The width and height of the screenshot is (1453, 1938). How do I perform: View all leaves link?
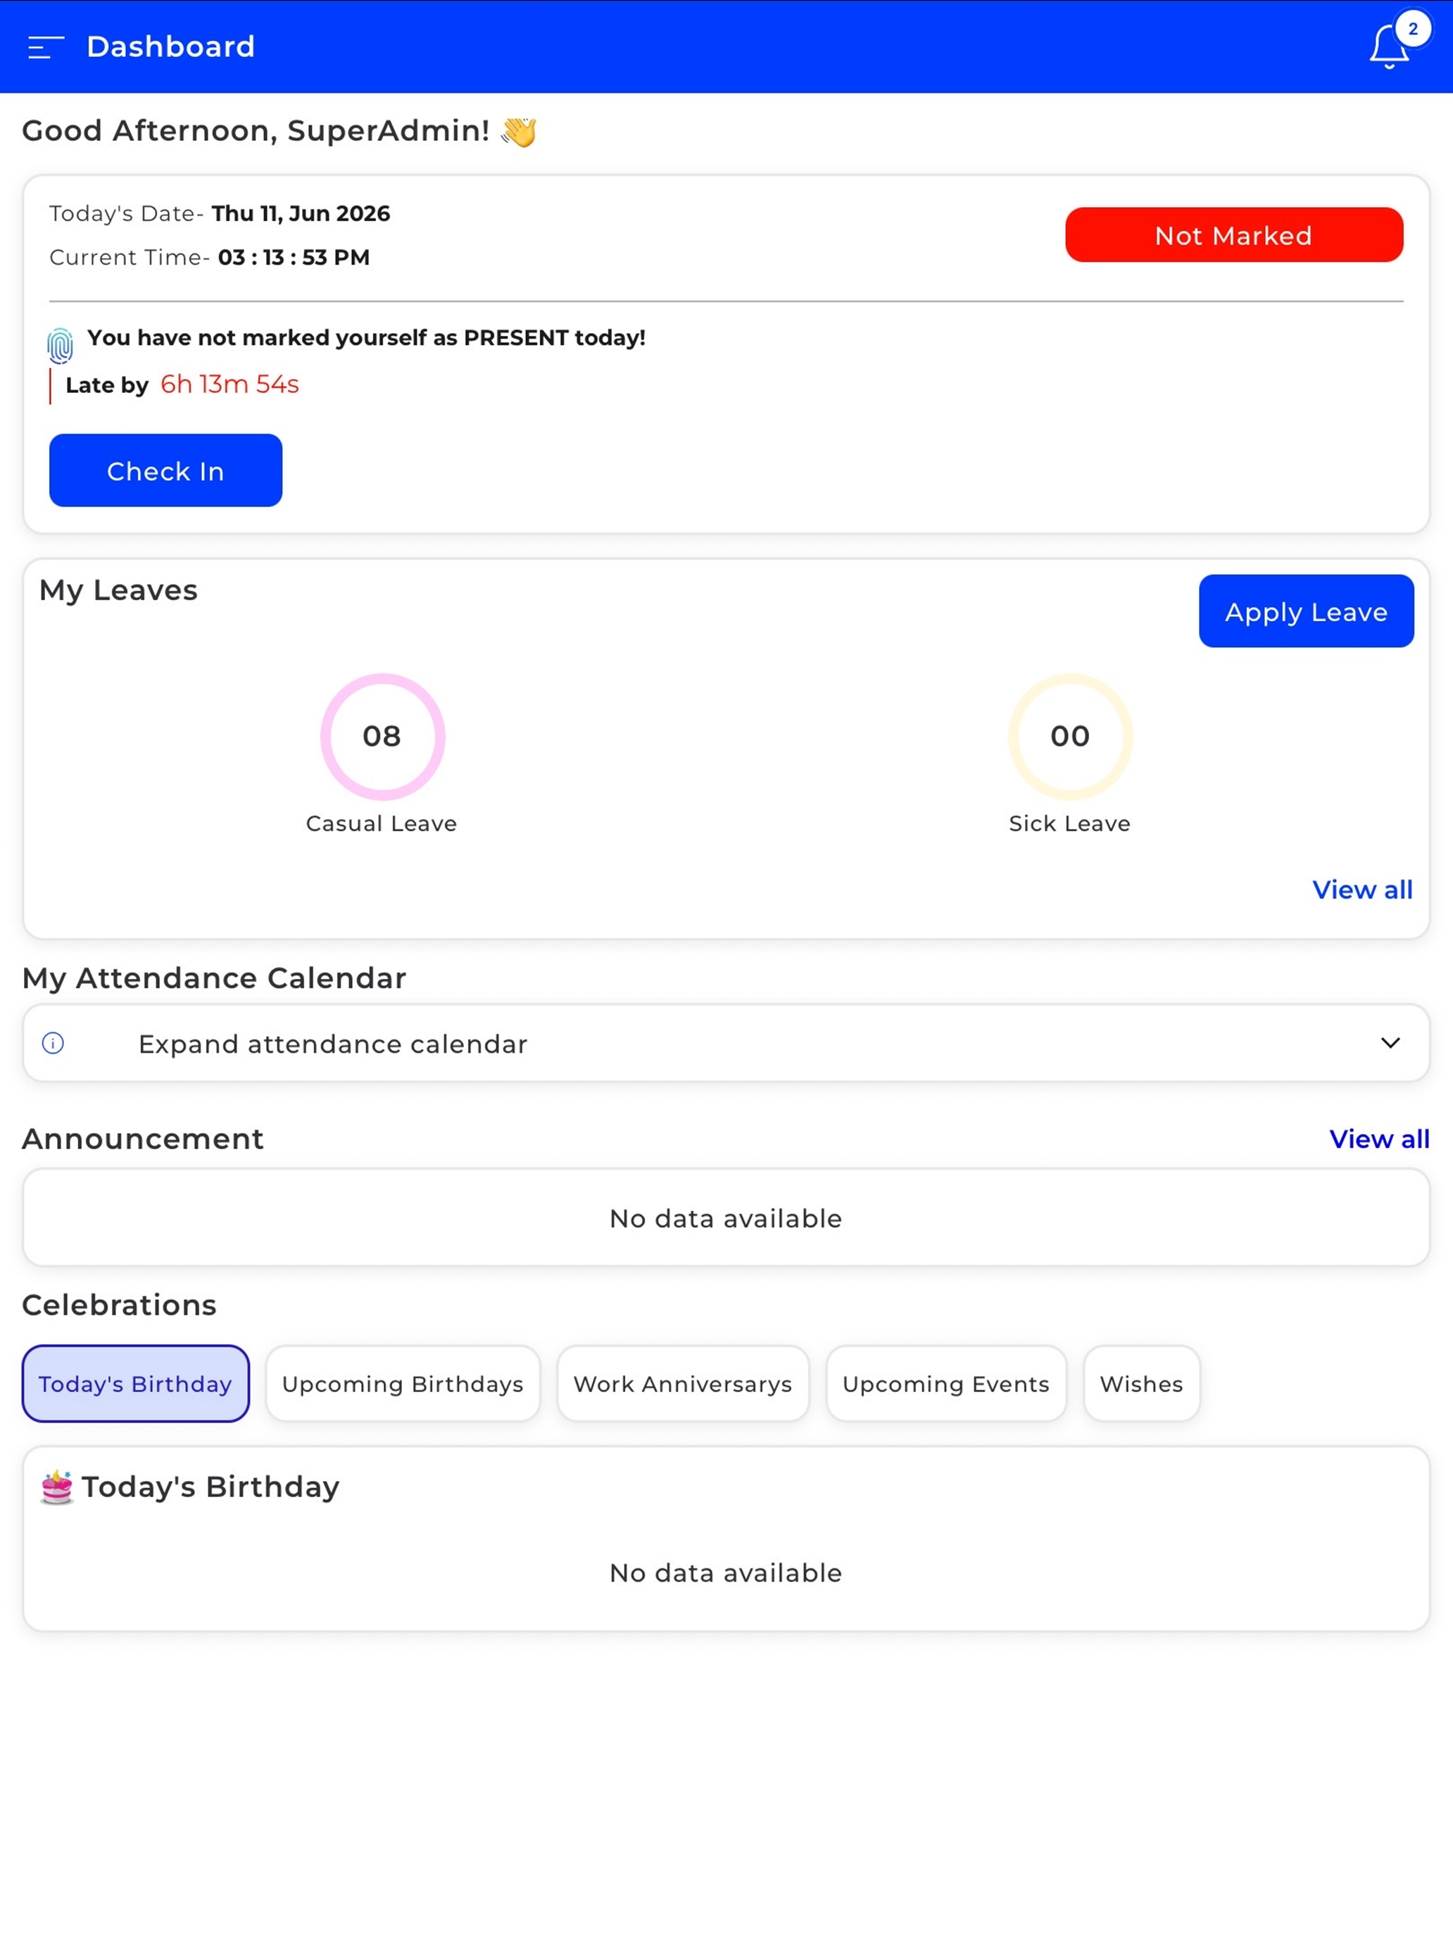(x=1362, y=889)
